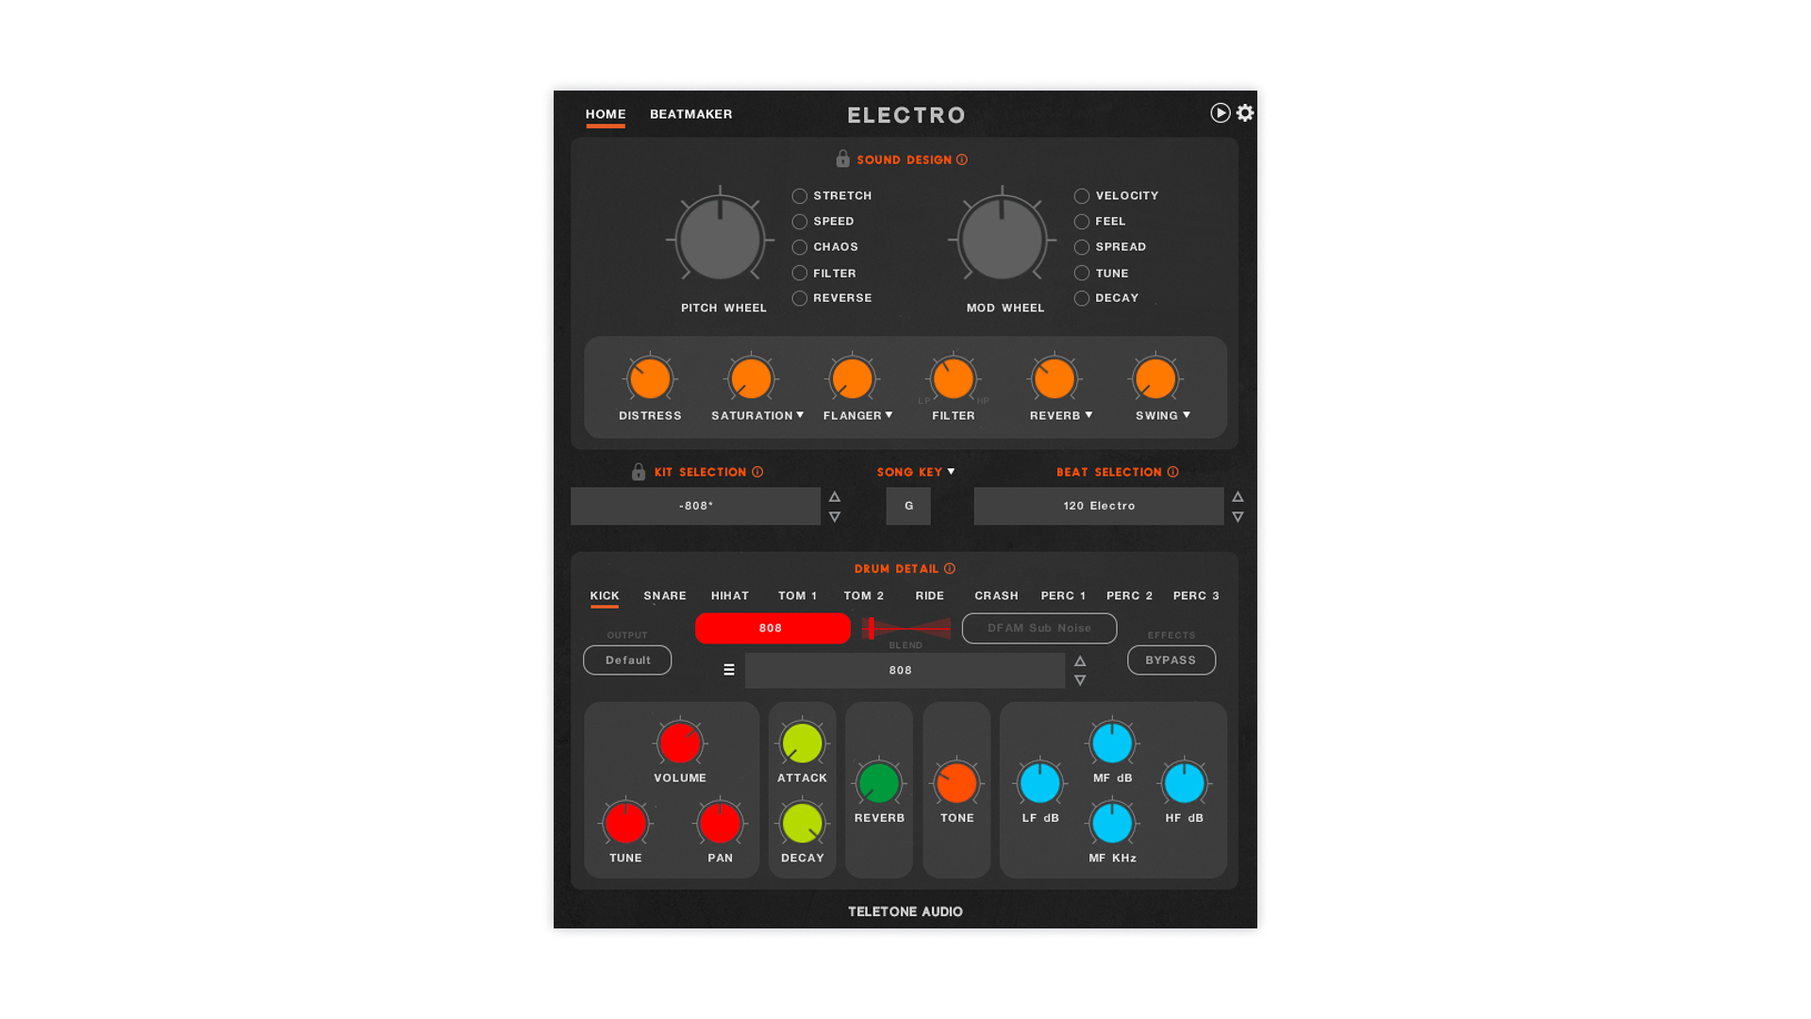Open settings via the gear icon
This screenshot has width=1811, height=1019.
click(x=1245, y=113)
